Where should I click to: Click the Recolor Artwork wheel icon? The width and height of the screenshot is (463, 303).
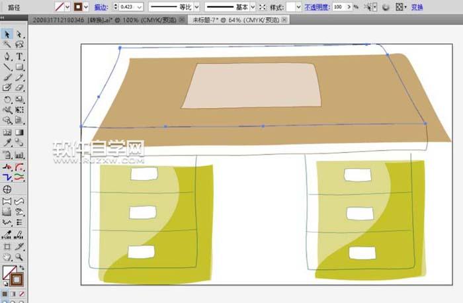click(x=386, y=7)
